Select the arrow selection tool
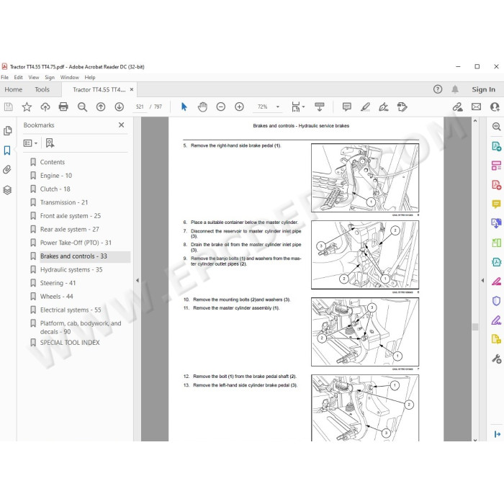Viewport: 504px width, 504px height. click(x=184, y=107)
